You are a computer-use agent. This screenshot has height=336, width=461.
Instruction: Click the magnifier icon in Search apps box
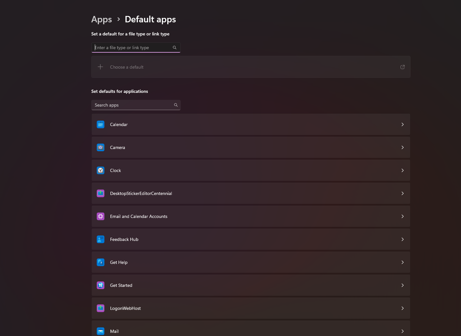pos(176,105)
